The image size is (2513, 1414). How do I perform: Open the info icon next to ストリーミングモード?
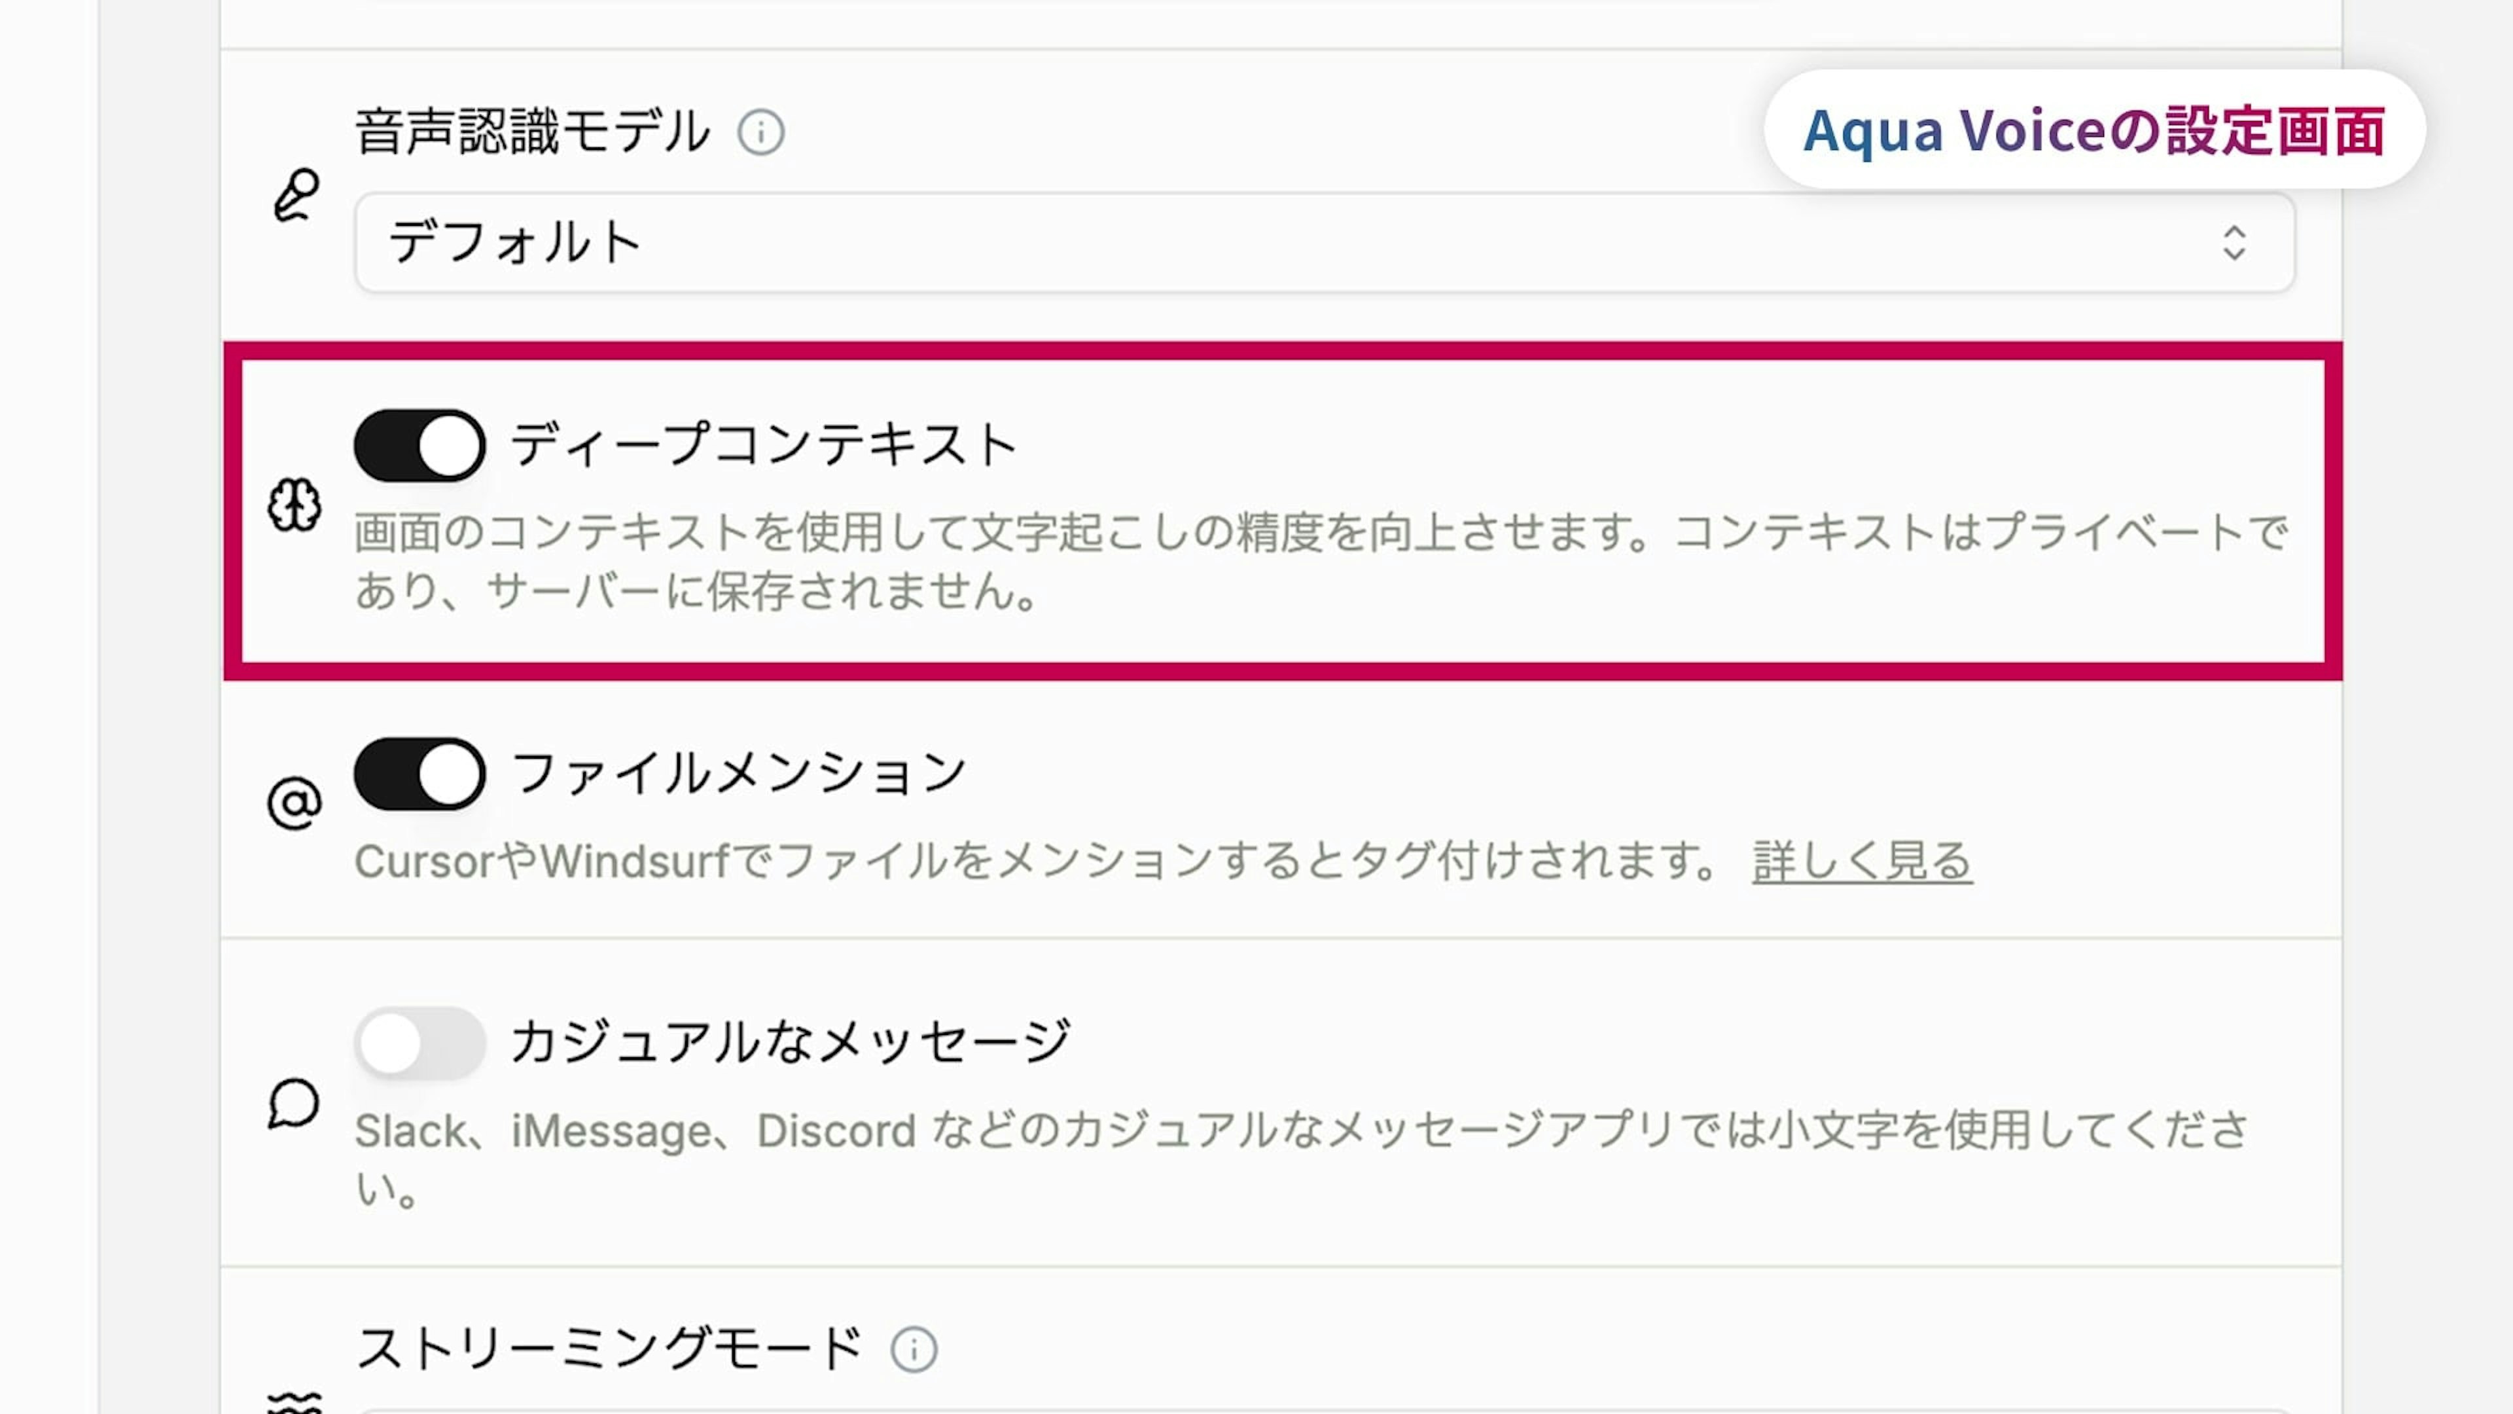pyautogui.click(x=914, y=1350)
